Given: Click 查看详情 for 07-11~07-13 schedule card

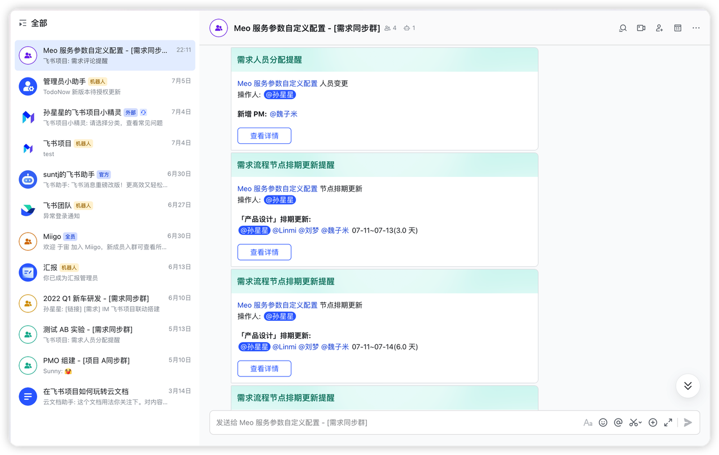Looking at the screenshot, I should pos(264,252).
